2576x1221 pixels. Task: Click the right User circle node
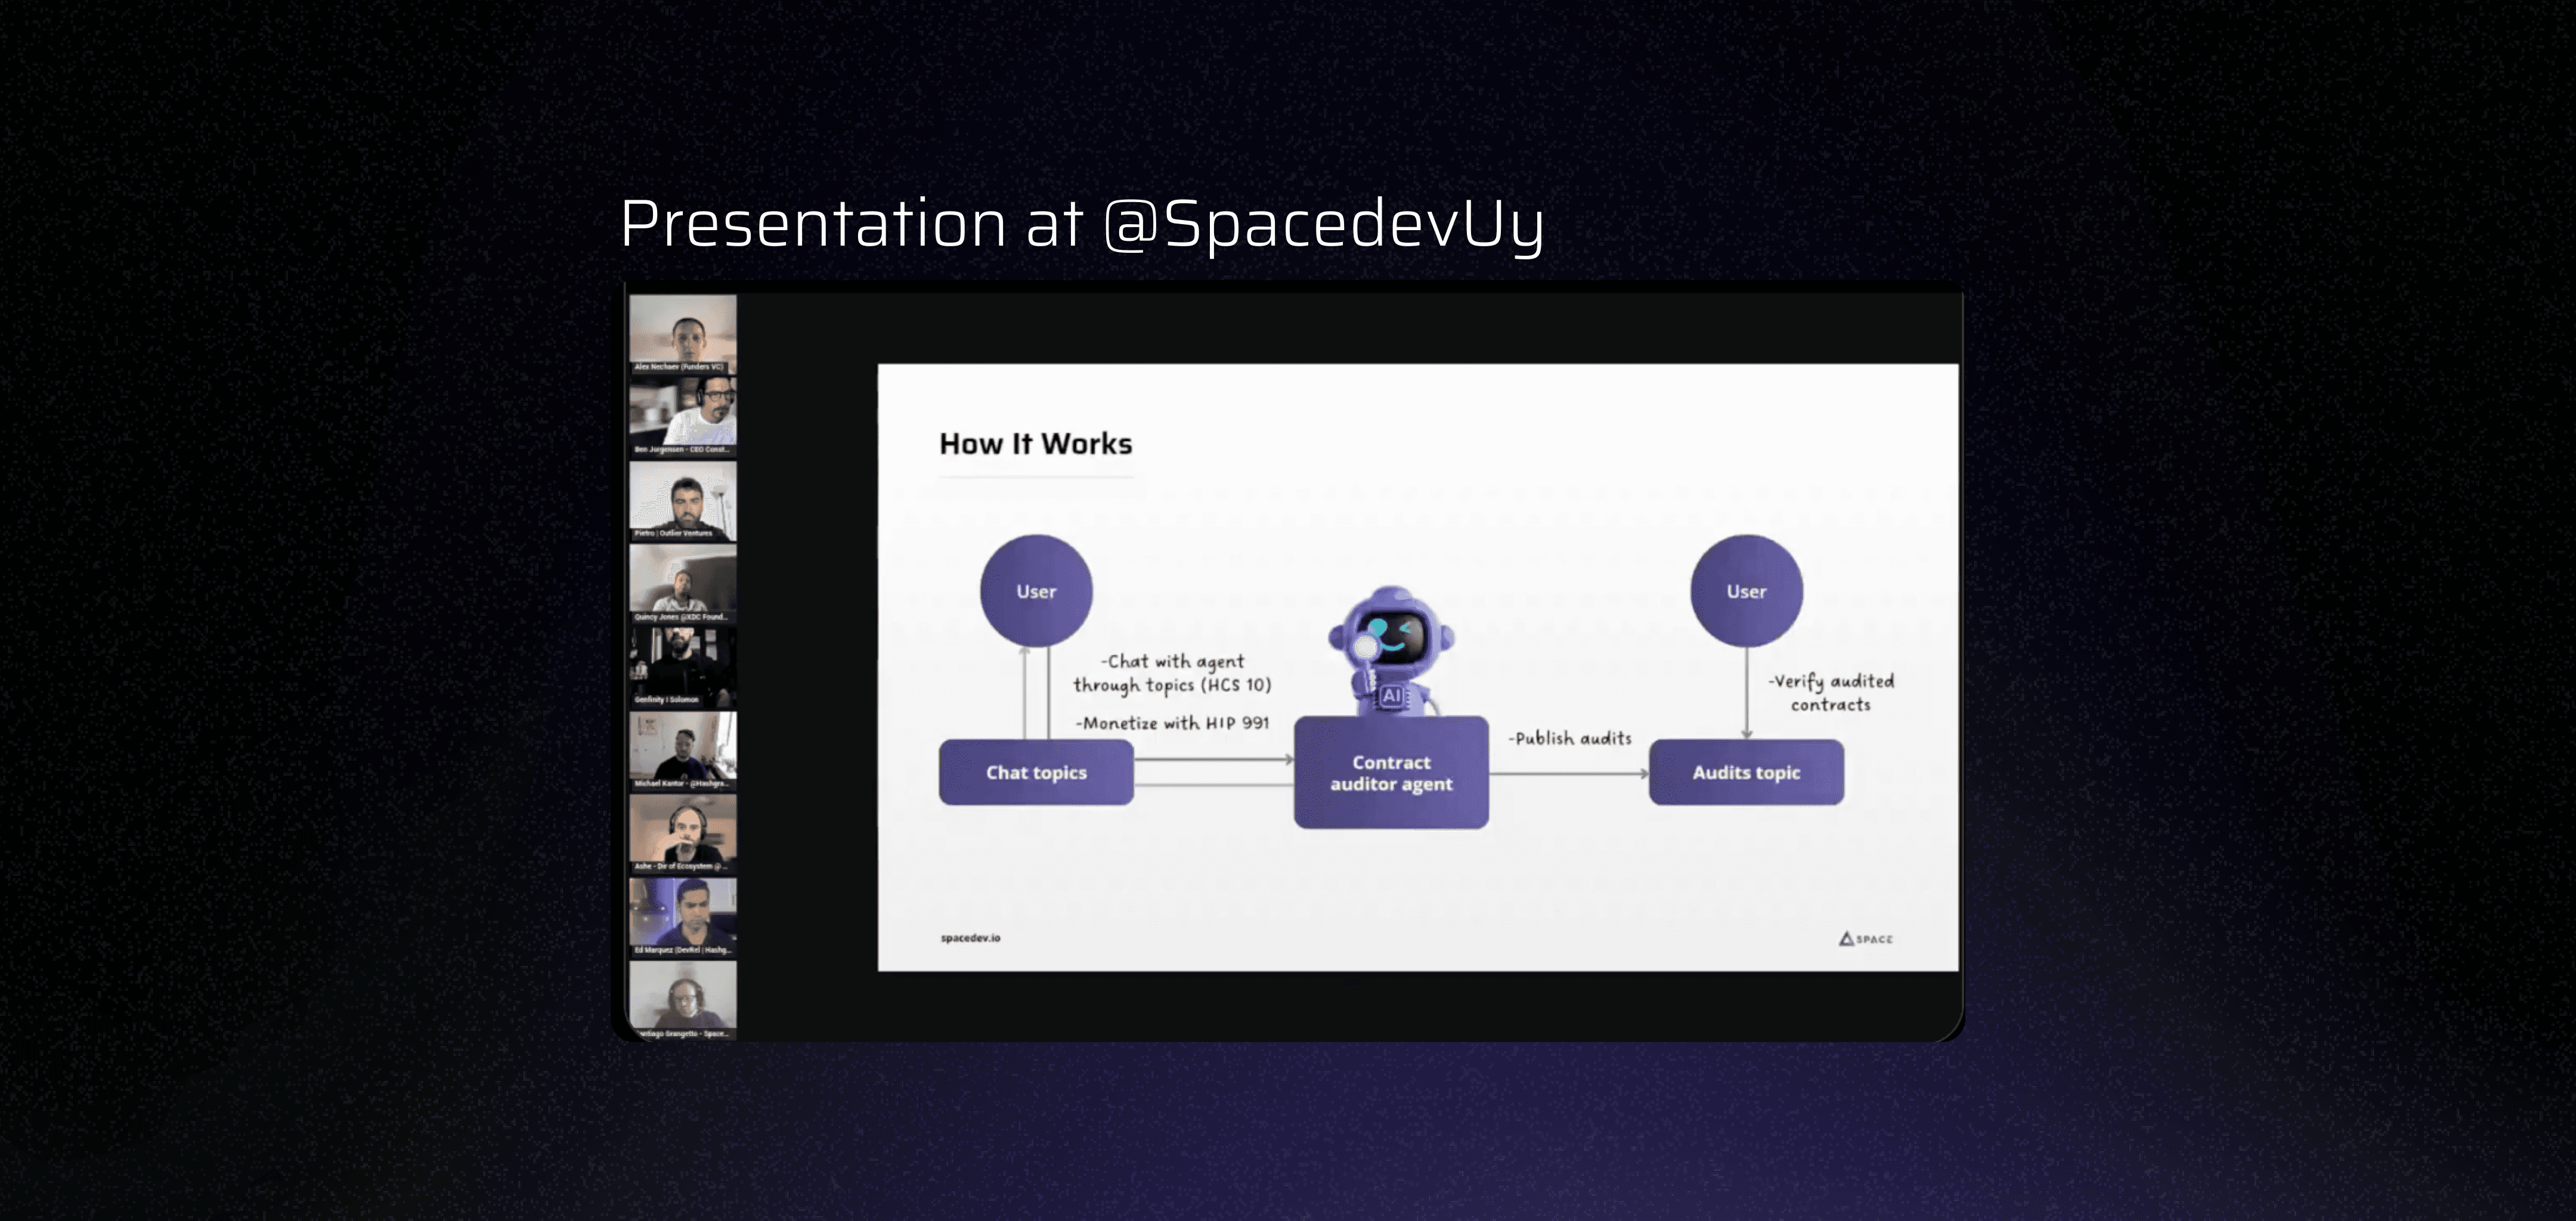click(1746, 591)
